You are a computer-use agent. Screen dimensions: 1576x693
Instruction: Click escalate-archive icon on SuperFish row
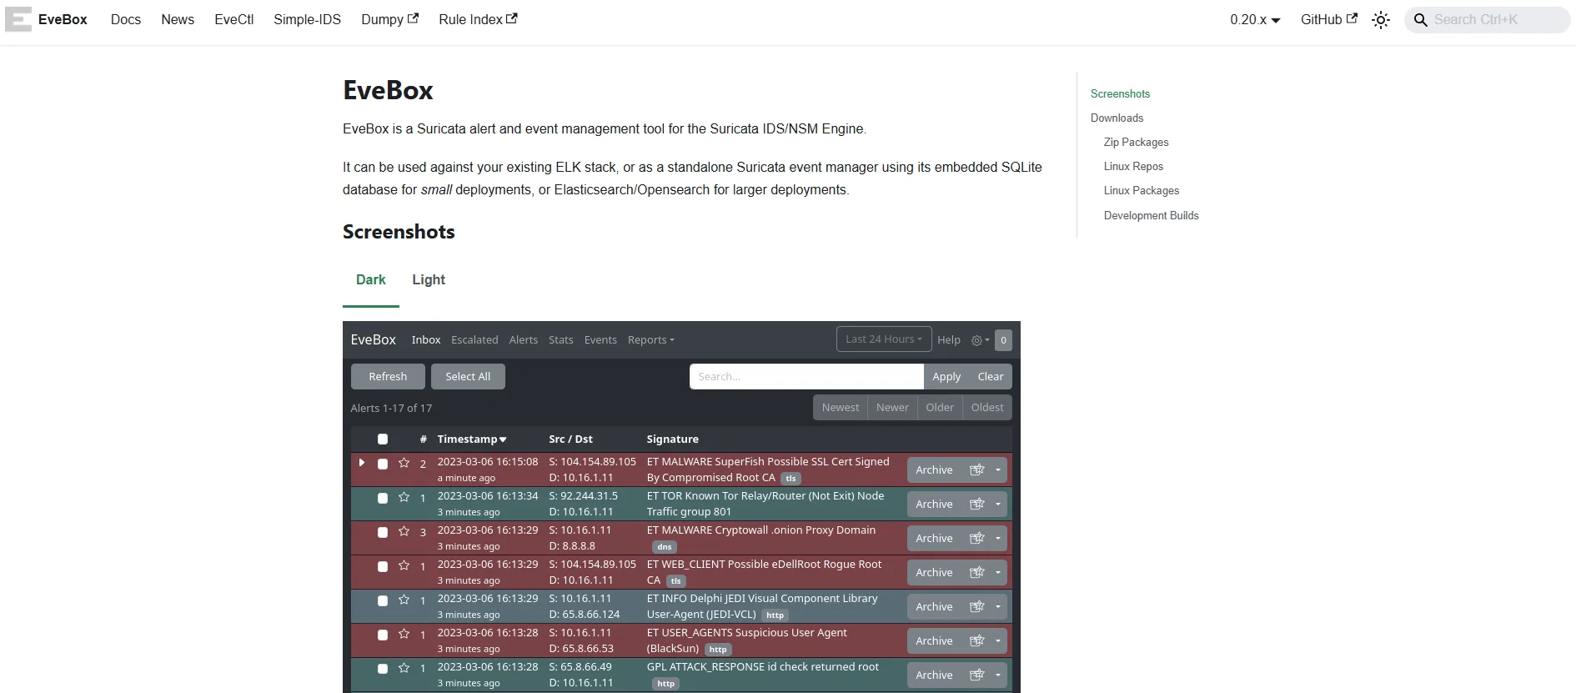977,470
